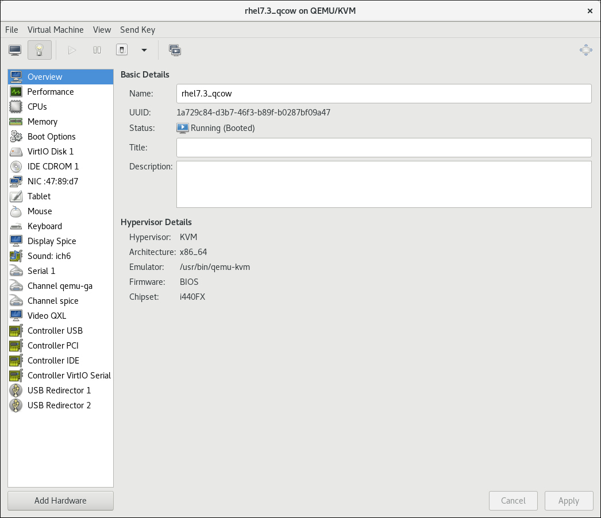Select the NIC :47:89:d7 network icon
601x518 pixels.
[x=16, y=181]
